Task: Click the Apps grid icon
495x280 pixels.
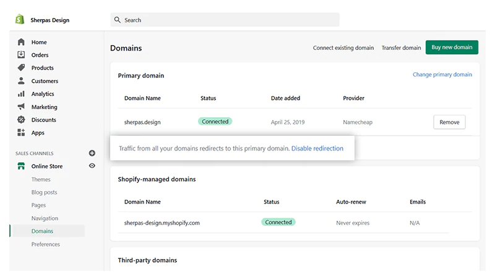Action: [21, 133]
